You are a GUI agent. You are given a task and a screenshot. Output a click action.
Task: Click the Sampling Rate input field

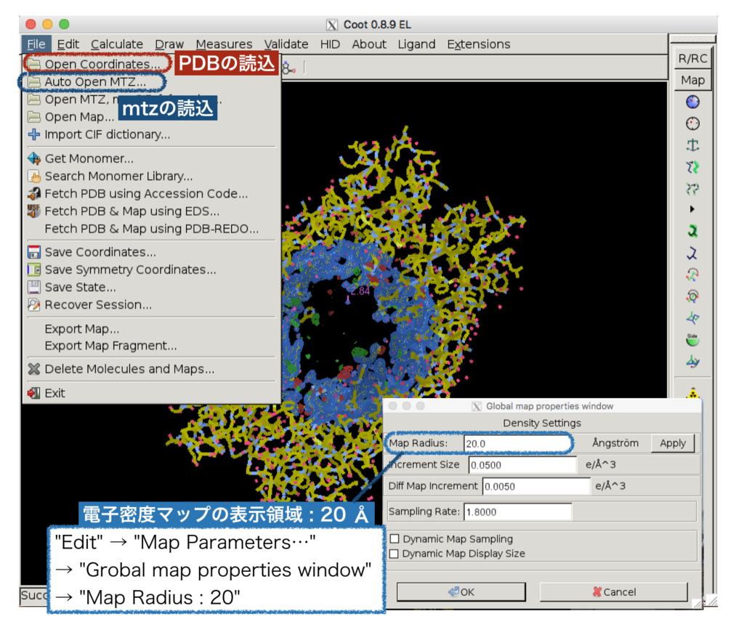click(x=517, y=511)
